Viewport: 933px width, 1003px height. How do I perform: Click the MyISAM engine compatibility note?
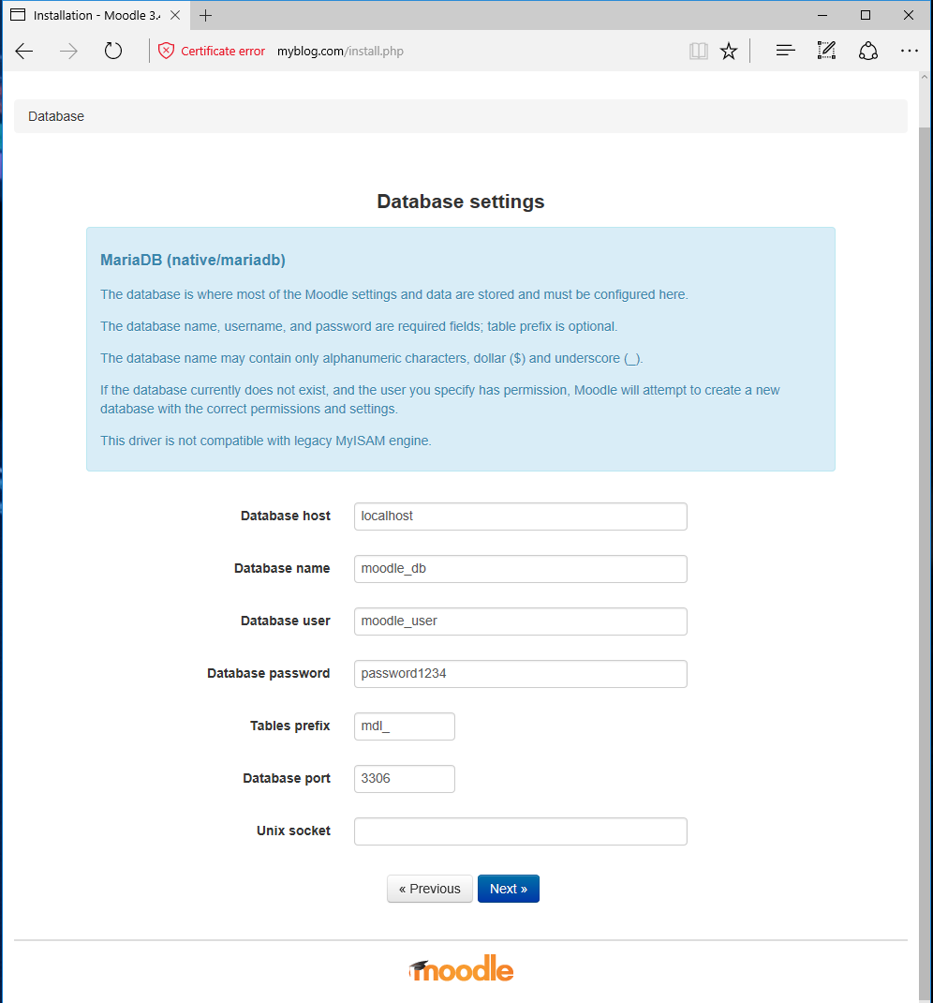tap(266, 441)
